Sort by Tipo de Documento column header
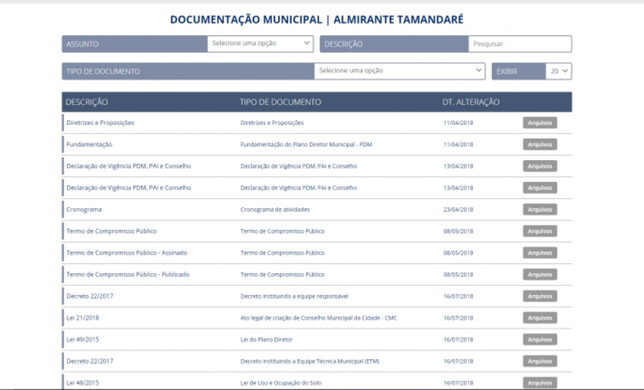The width and height of the screenshot is (644, 390). [x=280, y=102]
